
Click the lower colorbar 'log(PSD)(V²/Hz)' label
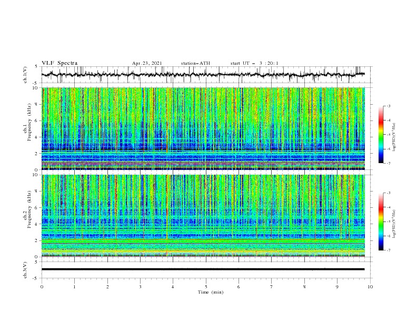click(394, 224)
